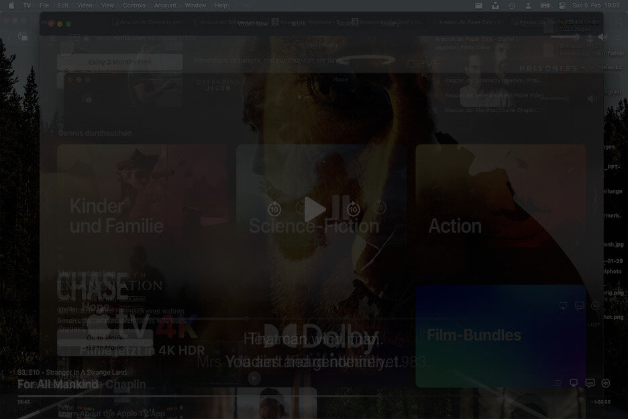
Task: Check the battery status icon
Action: (545, 5)
